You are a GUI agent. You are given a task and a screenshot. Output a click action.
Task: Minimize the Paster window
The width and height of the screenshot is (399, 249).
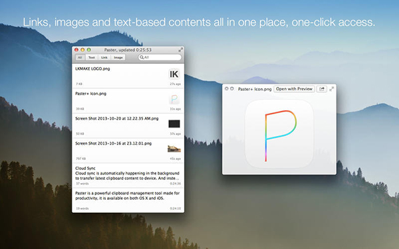point(82,50)
